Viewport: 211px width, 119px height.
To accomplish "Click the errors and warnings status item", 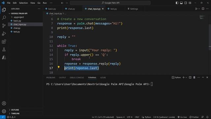I will point(11,117).
